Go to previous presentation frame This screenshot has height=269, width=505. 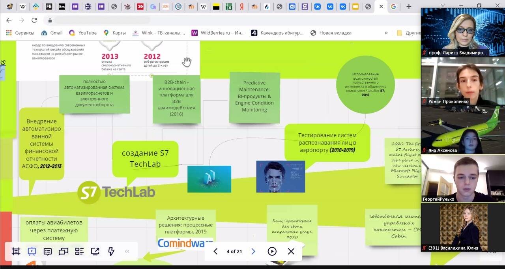(x=215, y=251)
